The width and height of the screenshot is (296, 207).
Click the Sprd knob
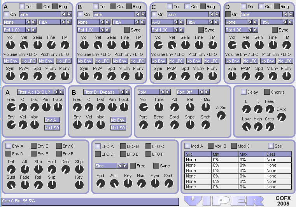click(174, 125)
